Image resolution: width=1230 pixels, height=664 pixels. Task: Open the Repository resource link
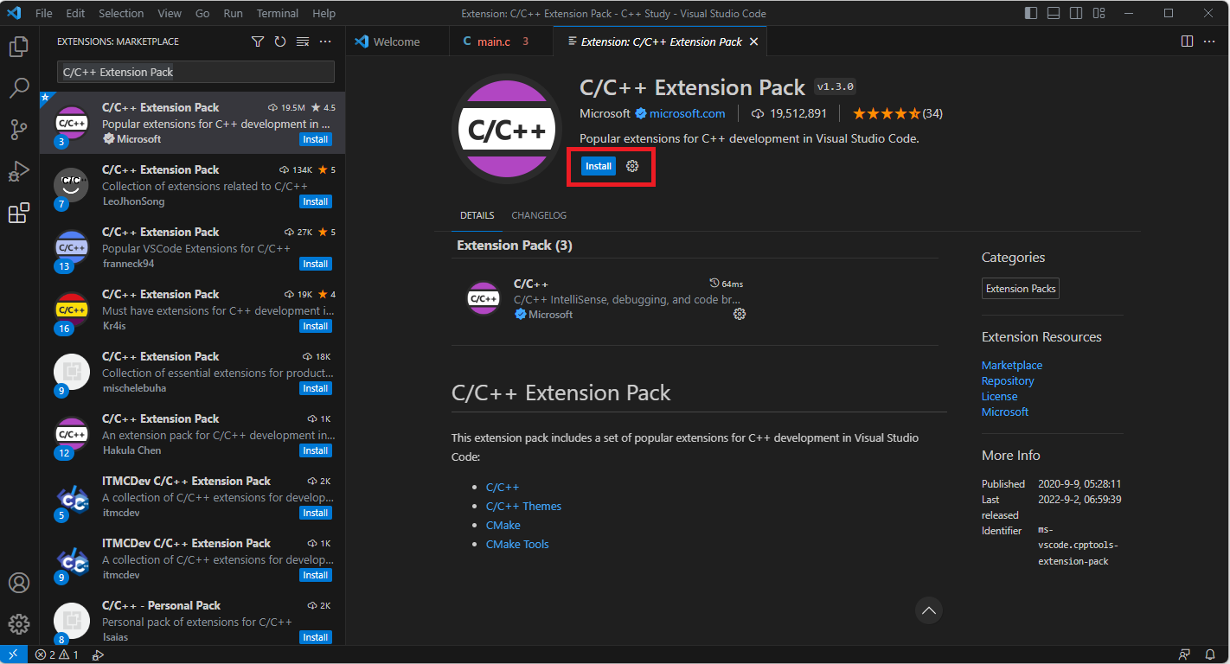(x=1008, y=380)
